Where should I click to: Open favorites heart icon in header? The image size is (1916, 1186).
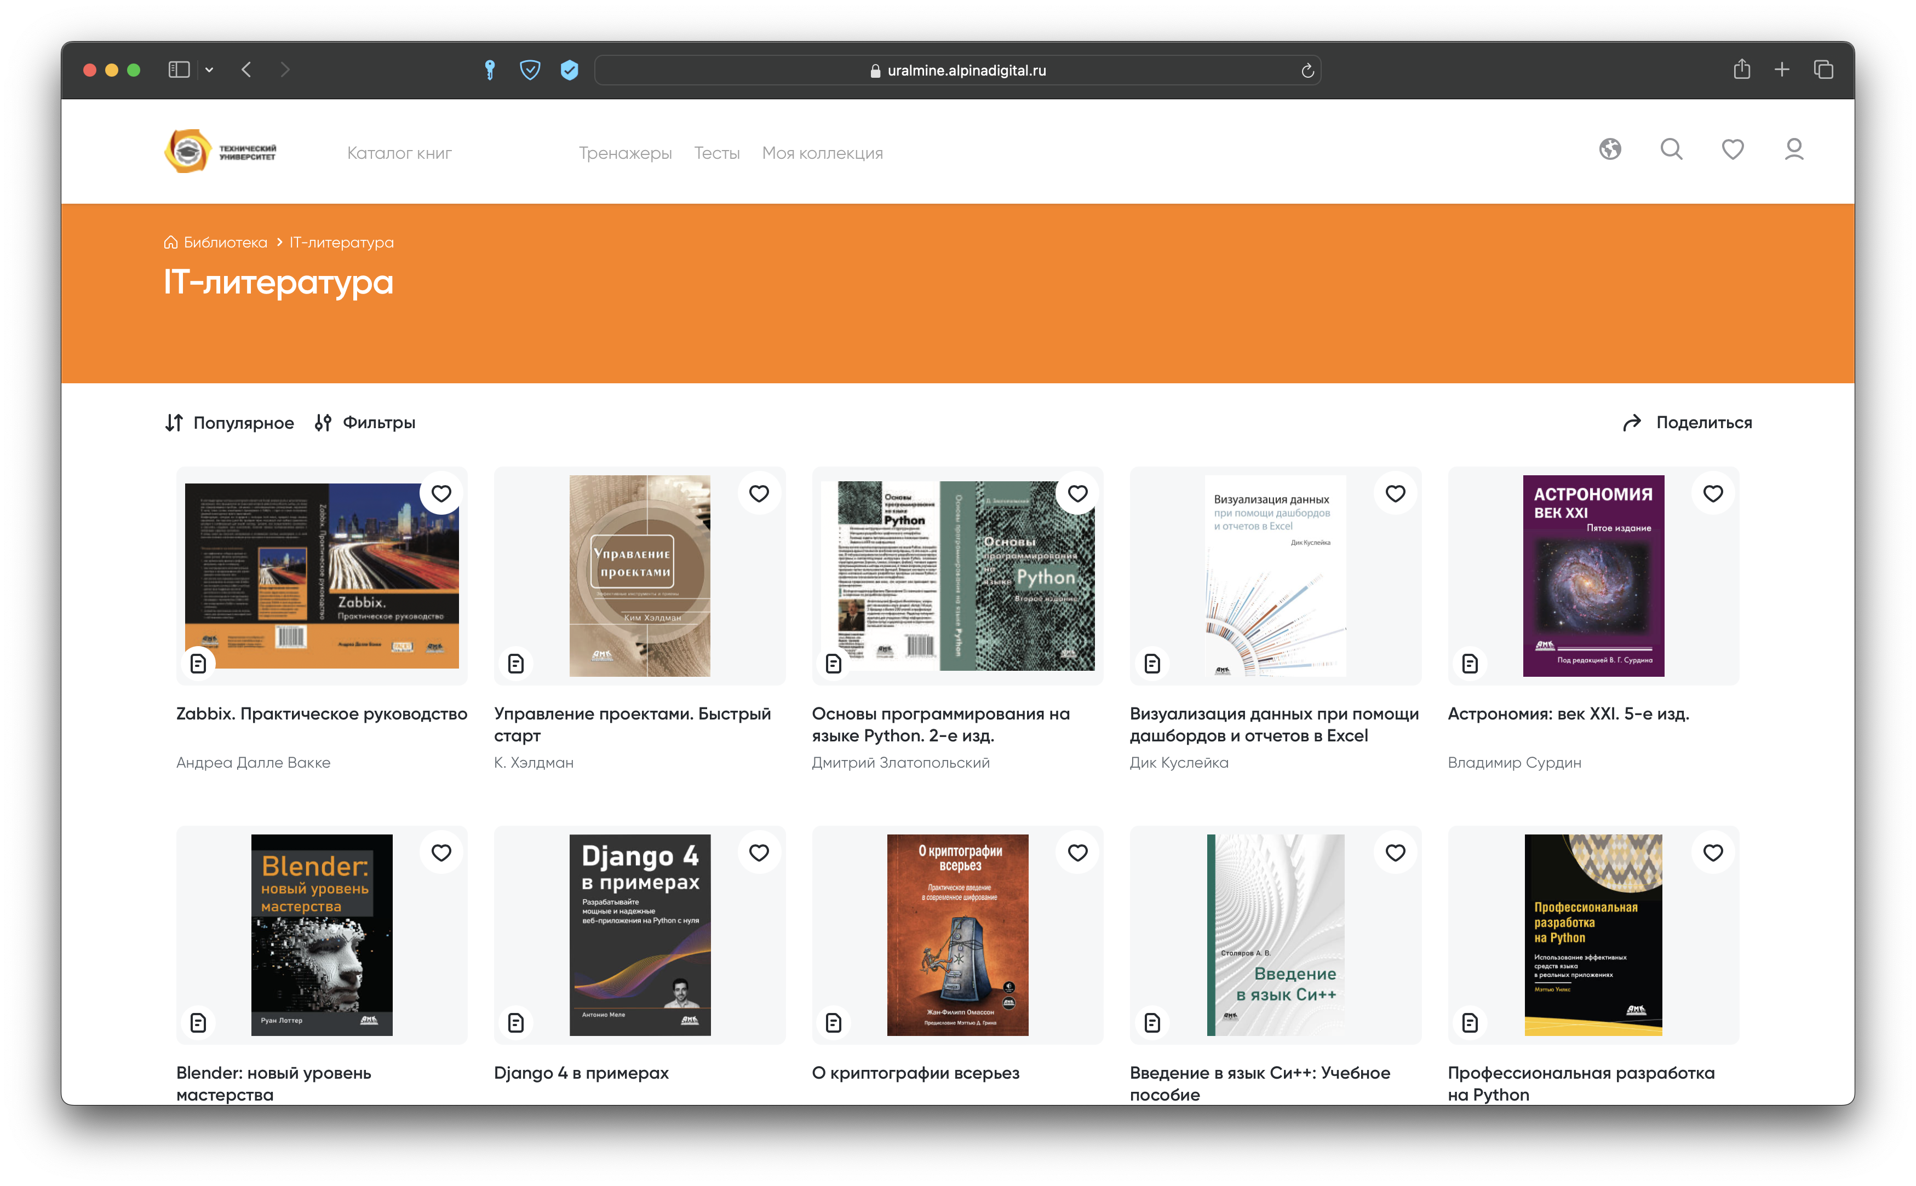[1733, 149]
